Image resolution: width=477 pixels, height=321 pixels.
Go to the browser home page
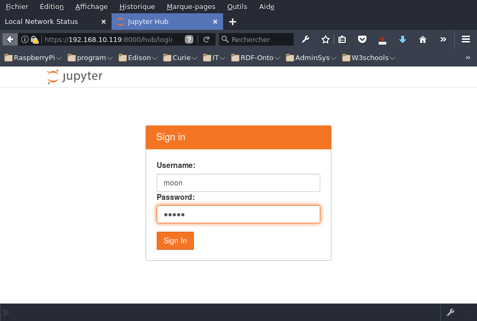click(423, 39)
